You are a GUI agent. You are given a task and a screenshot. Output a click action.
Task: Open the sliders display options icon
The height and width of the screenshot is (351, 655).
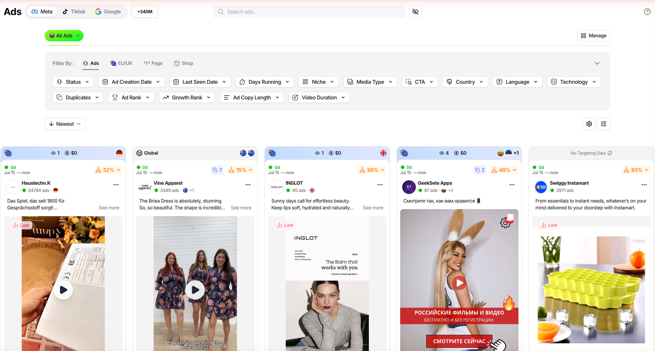point(603,124)
